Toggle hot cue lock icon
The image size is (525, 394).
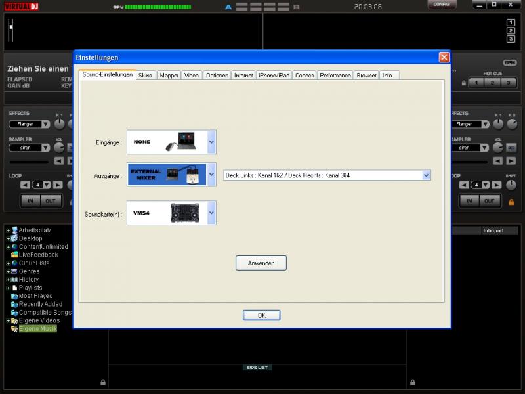pos(464,83)
